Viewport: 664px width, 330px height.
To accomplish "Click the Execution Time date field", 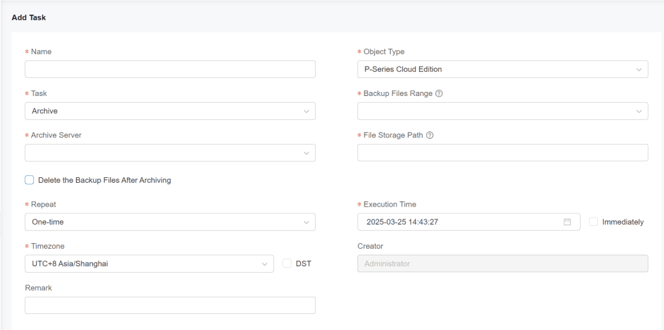I will (468, 222).
